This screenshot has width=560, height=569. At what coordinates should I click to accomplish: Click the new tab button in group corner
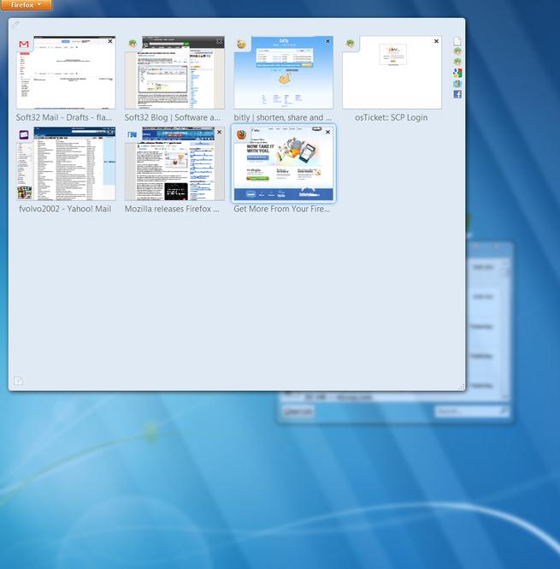[17, 381]
